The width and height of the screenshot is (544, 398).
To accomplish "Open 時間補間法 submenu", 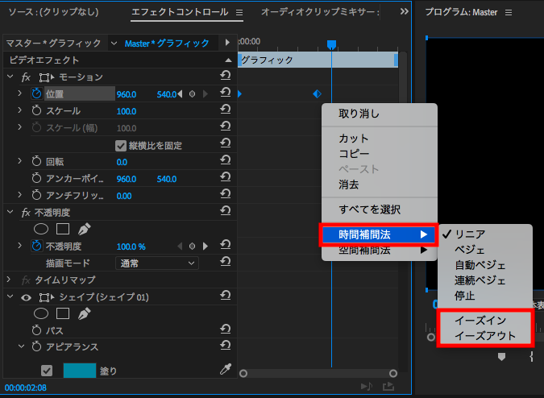I will point(379,234).
